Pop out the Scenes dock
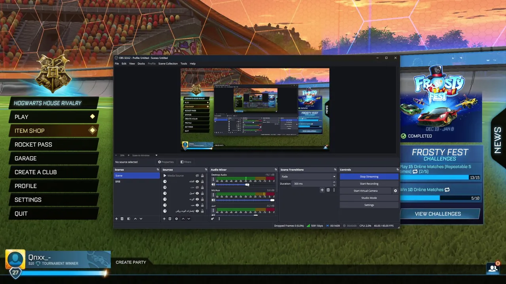This screenshot has height=284, width=506. click(158, 170)
